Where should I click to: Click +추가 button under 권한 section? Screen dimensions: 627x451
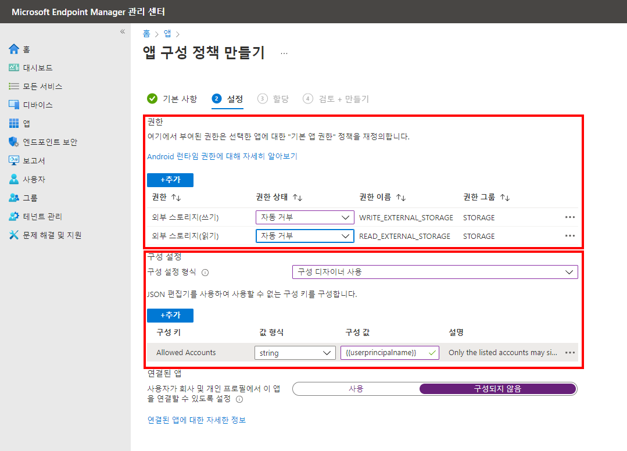point(170,180)
